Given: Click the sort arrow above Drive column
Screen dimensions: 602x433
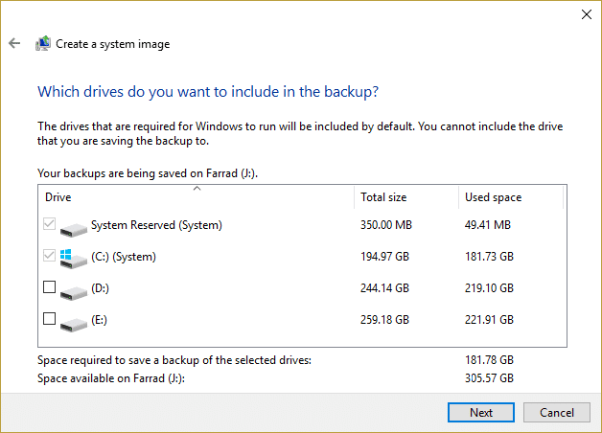Looking at the screenshot, I should [x=197, y=189].
